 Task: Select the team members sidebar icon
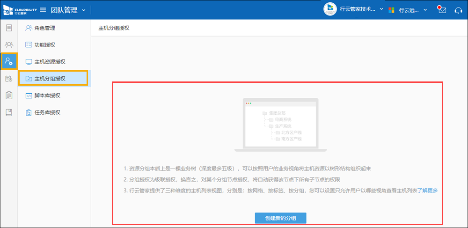pos(9,45)
